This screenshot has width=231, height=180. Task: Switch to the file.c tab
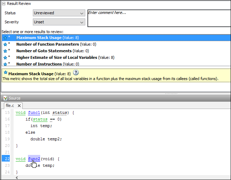10,105
